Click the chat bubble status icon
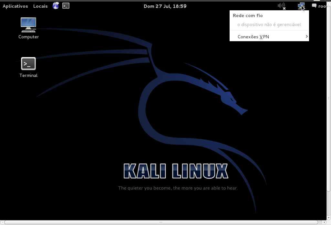The width and height of the screenshot is (331, 225). pos(314,6)
